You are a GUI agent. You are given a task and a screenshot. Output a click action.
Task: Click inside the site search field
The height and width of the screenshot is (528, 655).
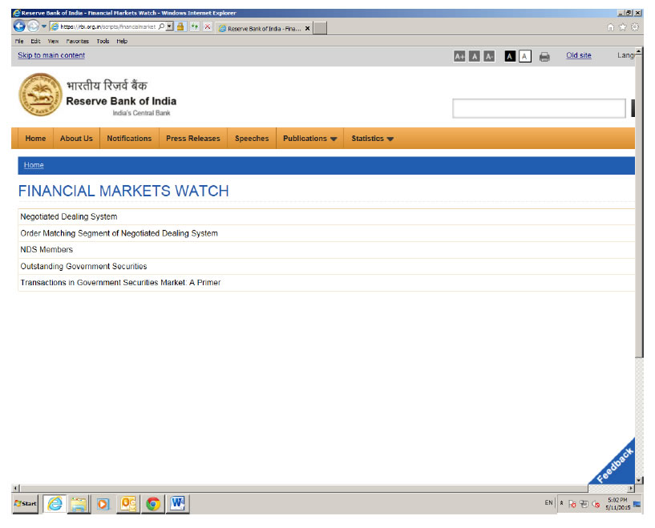point(538,108)
